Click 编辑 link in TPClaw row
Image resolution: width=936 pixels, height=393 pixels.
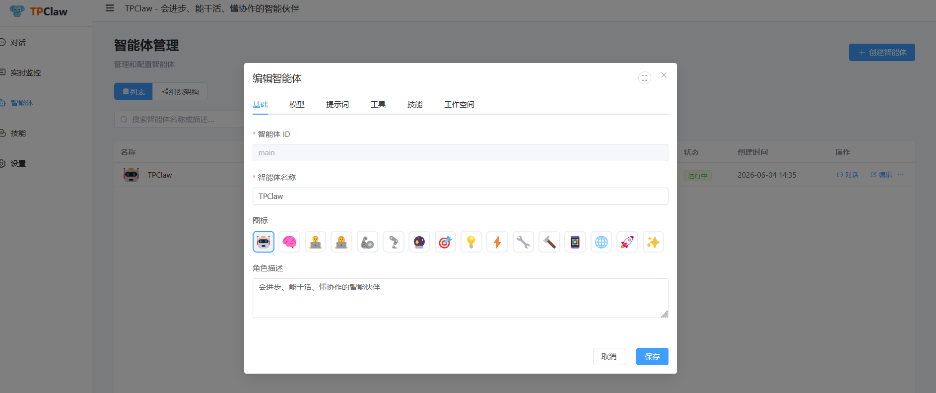coord(881,175)
